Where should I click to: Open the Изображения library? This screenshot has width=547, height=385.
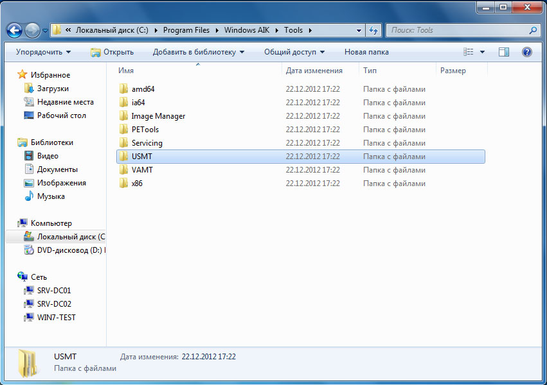point(62,183)
